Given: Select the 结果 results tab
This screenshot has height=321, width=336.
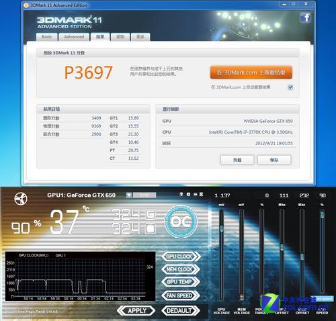Looking at the screenshot, I should click(100, 37).
